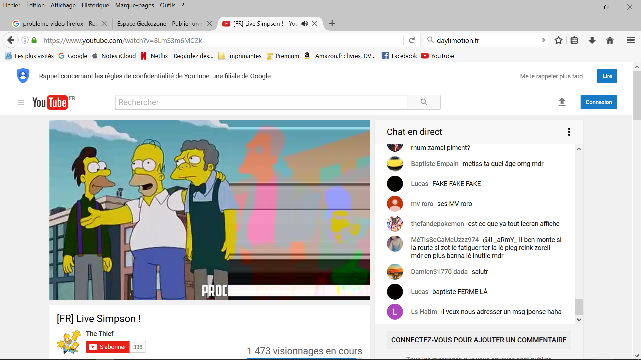Viewport: 641px width, 360px height.
Task: Submit search bar with arrow go button
Action: point(543,40)
